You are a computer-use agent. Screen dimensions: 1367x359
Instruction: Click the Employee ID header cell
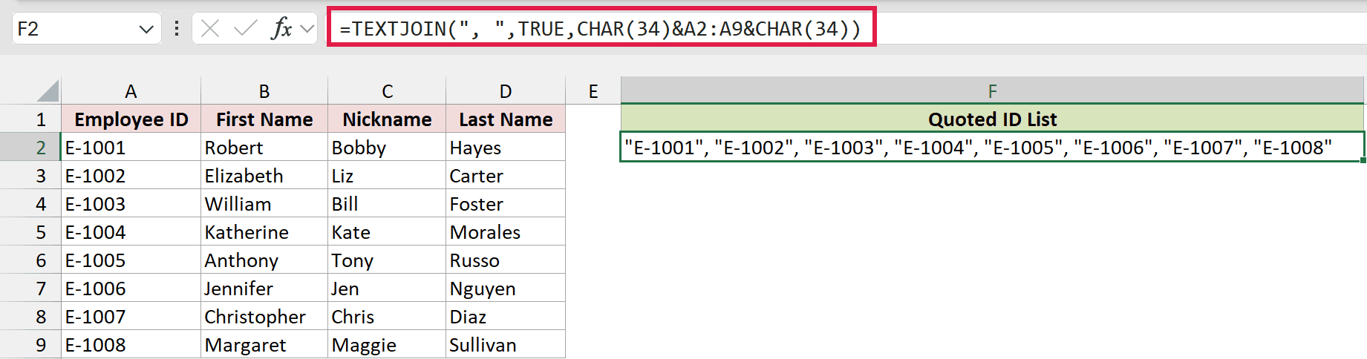click(x=131, y=119)
